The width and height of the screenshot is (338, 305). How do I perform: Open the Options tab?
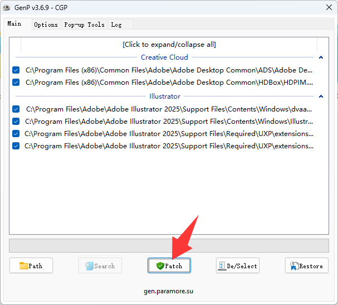point(46,25)
